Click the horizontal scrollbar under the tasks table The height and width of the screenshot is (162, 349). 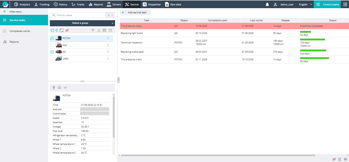click(218, 155)
